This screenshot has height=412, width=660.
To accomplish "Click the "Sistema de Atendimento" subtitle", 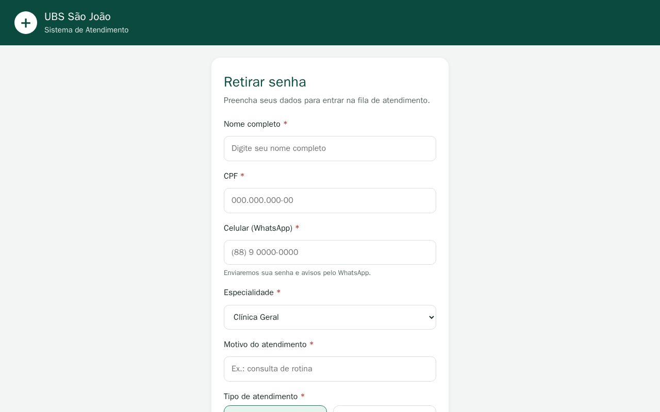I will click(87, 30).
